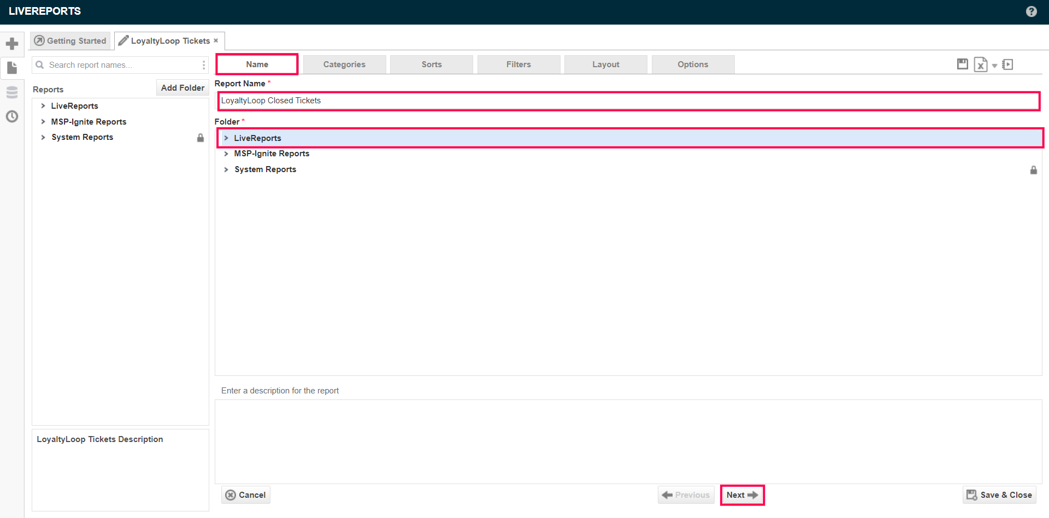Open the Sorts step tab
This screenshot has height=518, width=1049.
pyautogui.click(x=432, y=64)
